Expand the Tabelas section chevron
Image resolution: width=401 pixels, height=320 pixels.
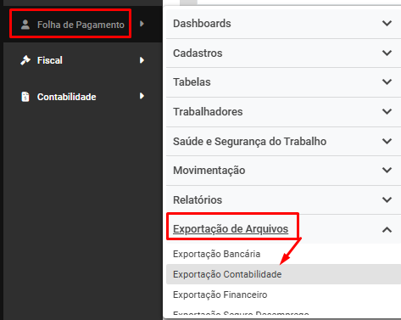pos(387,82)
